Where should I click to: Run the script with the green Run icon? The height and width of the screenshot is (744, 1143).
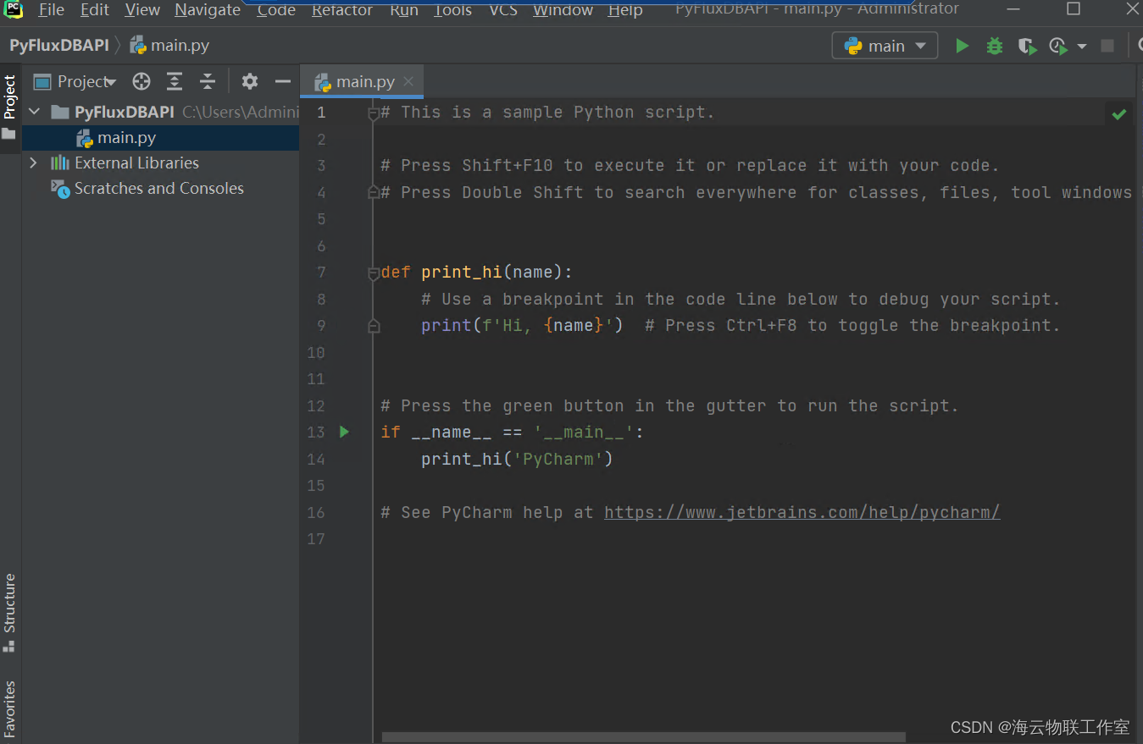tap(962, 46)
